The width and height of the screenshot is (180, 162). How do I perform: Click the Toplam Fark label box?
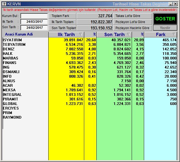pos(62,16)
